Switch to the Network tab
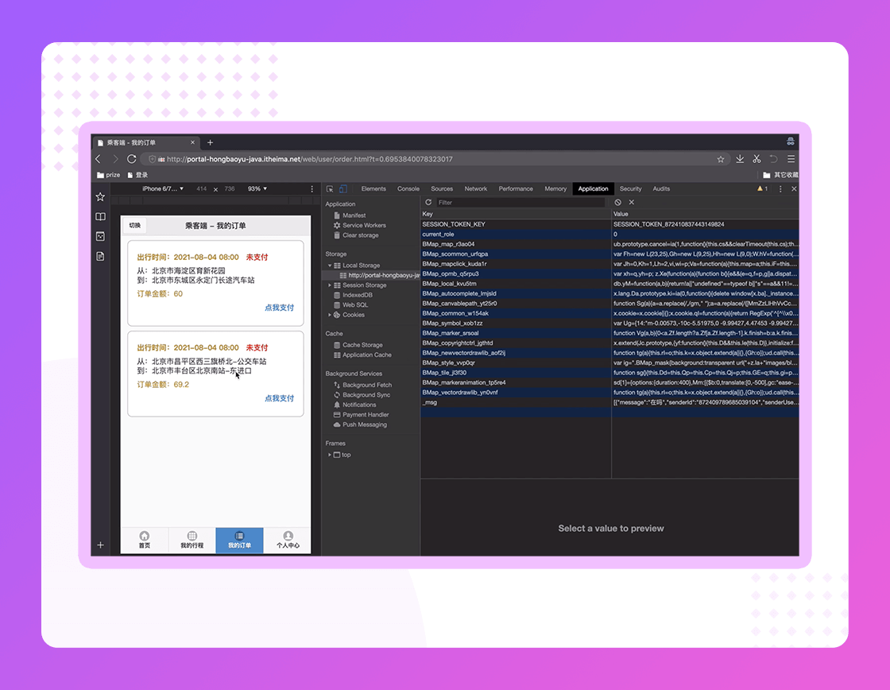Screen dimensions: 890x690 tap(475, 189)
